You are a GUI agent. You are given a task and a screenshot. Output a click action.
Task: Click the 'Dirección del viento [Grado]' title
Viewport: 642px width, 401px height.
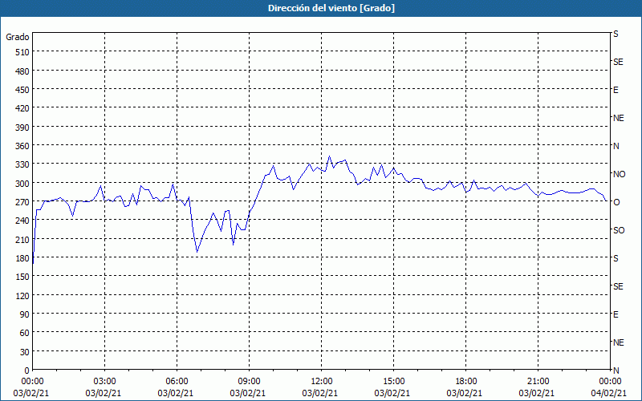331,8
